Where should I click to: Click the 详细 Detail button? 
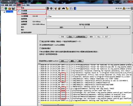[x=62, y=37]
